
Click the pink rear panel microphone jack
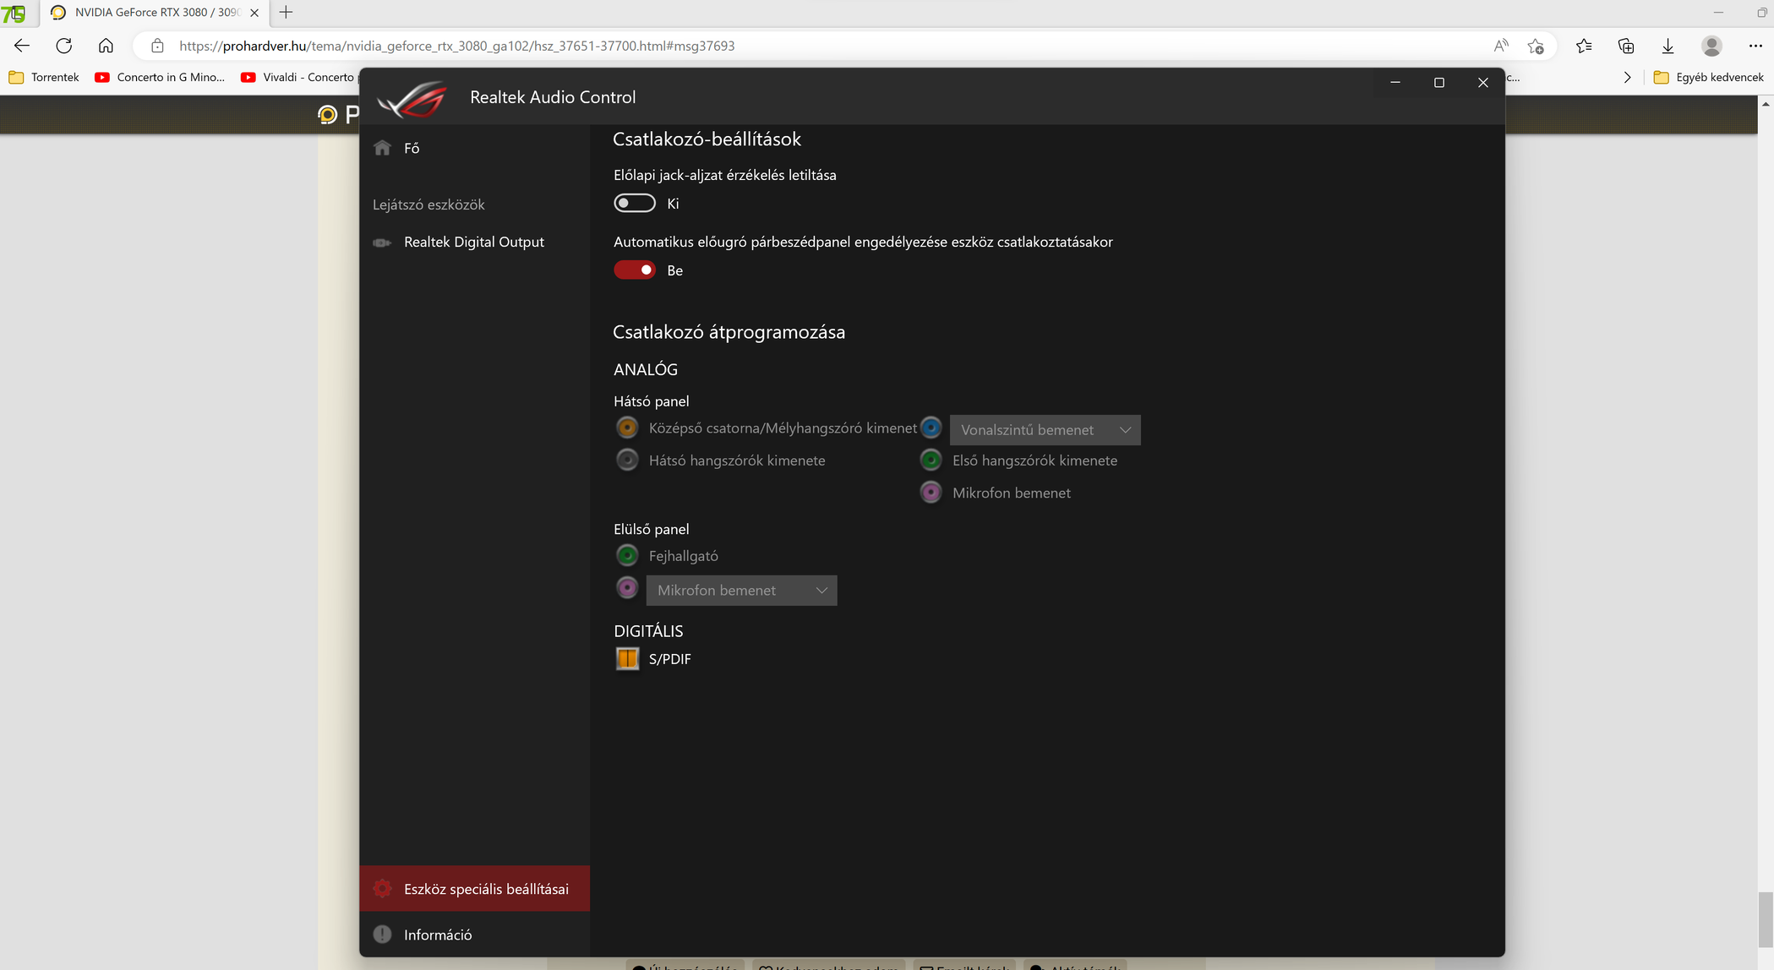coord(931,492)
